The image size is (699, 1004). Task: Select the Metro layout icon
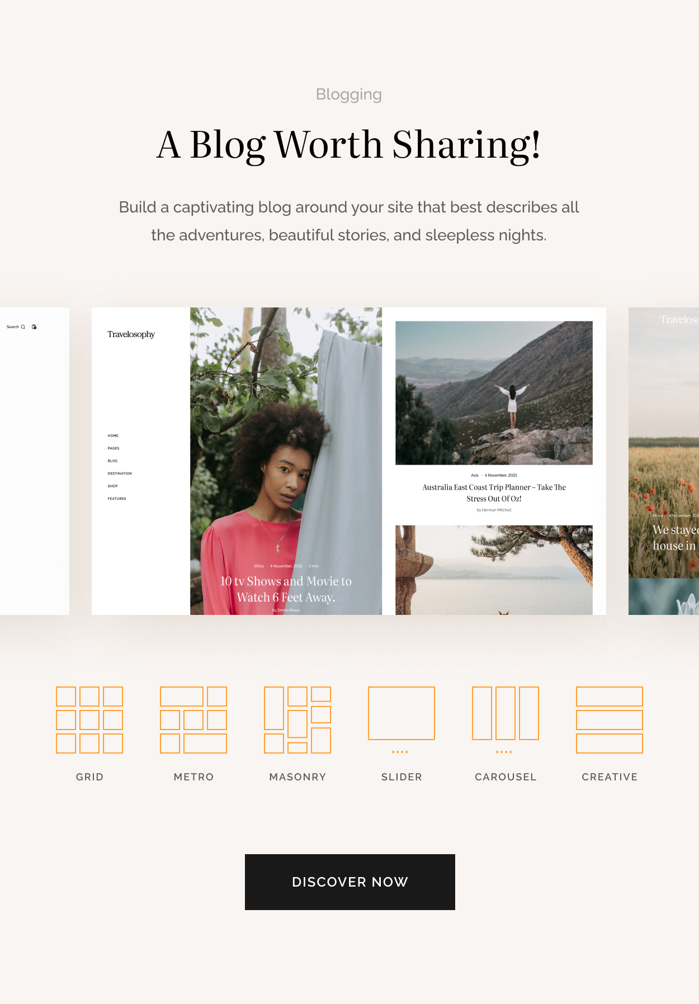pyautogui.click(x=193, y=719)
